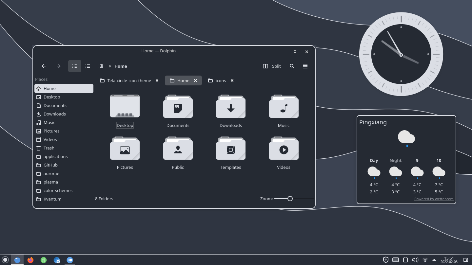Switch to icons view mode

pyautogui.click(x=75, y=66)
